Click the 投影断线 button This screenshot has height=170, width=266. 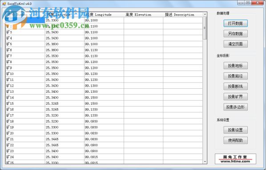click(235, 87)
